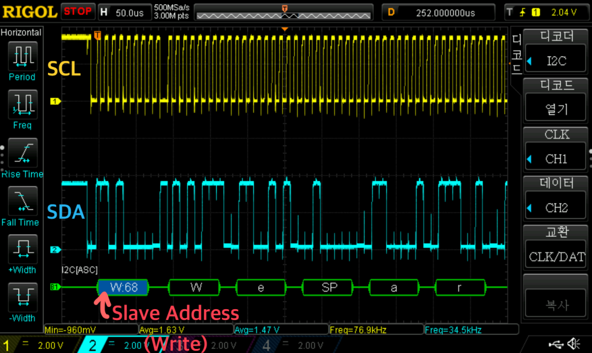Select the horizontal timebase 50.0us field
This screenshot has width=592, height=353.
click(x=125, y=13)
